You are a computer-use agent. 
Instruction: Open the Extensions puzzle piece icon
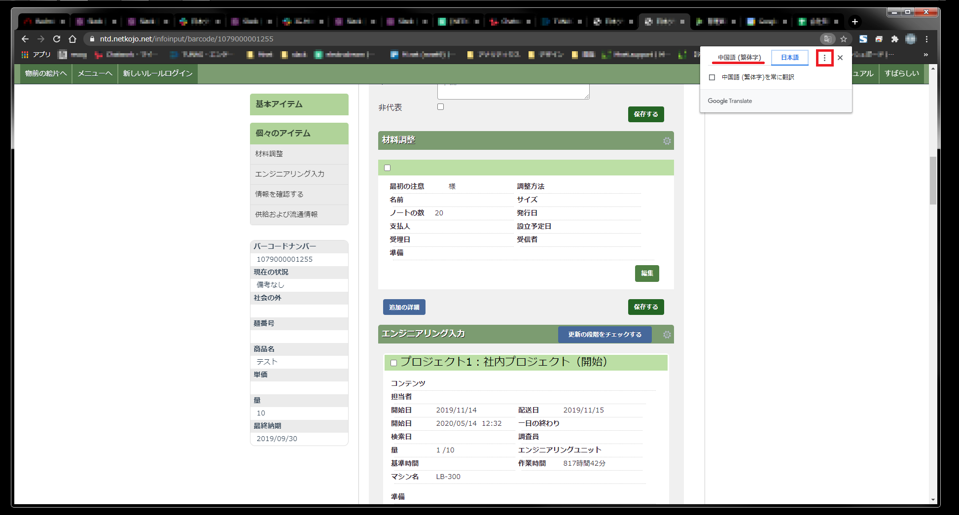pos(894,39)
